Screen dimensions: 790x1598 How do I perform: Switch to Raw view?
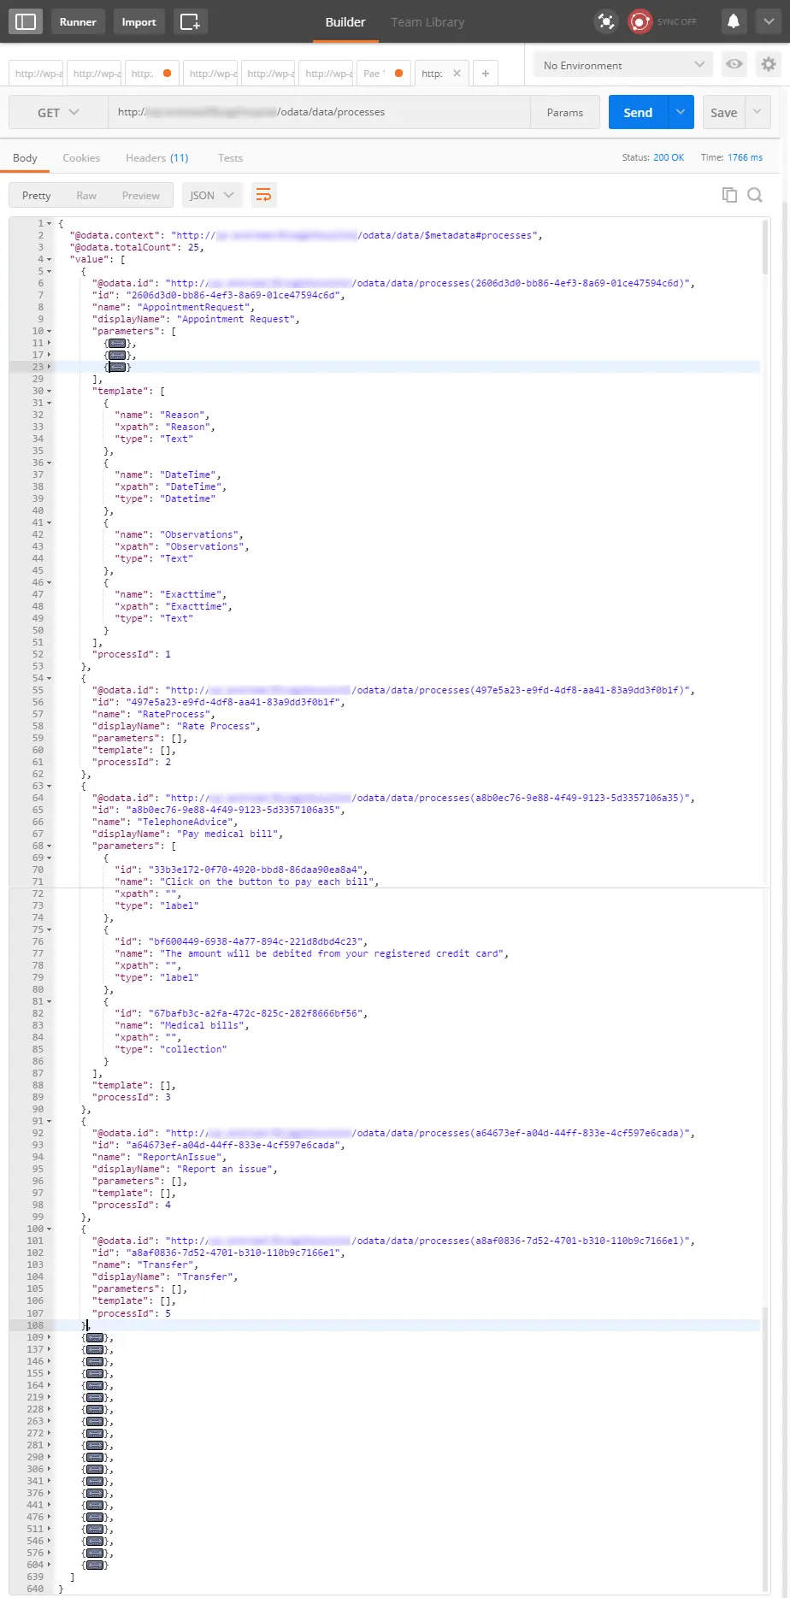[x=86, y=195]
